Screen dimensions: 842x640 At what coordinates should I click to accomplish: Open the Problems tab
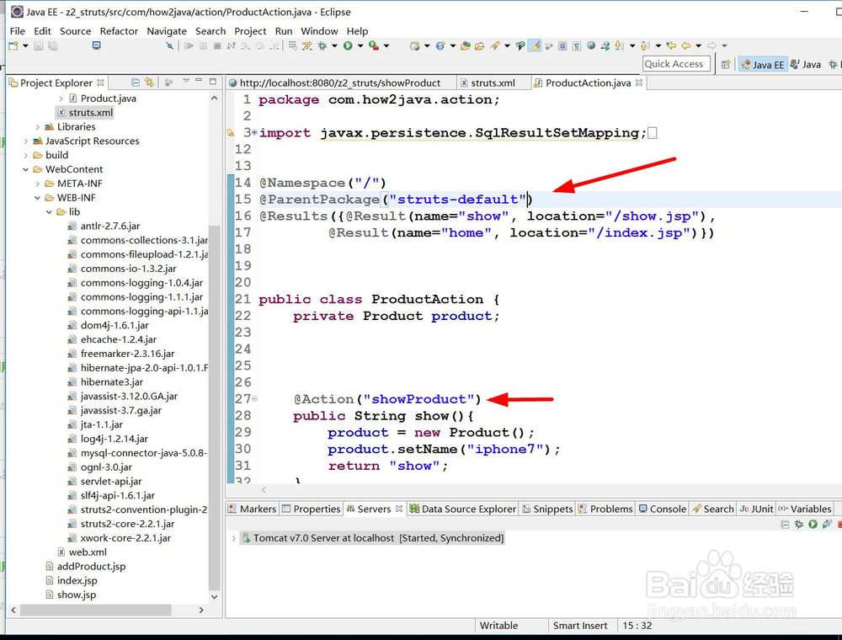605,509
